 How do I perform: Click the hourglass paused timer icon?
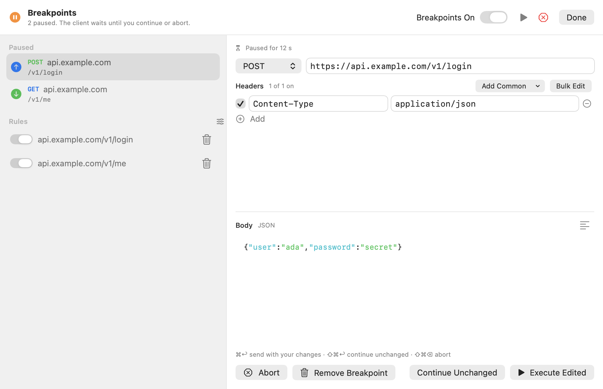point(238,48)
